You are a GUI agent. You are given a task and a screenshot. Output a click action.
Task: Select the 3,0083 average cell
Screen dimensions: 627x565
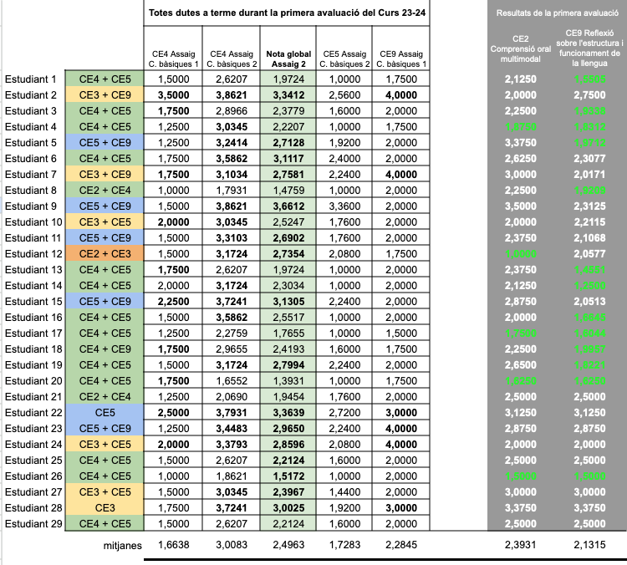tap(228, 546)
